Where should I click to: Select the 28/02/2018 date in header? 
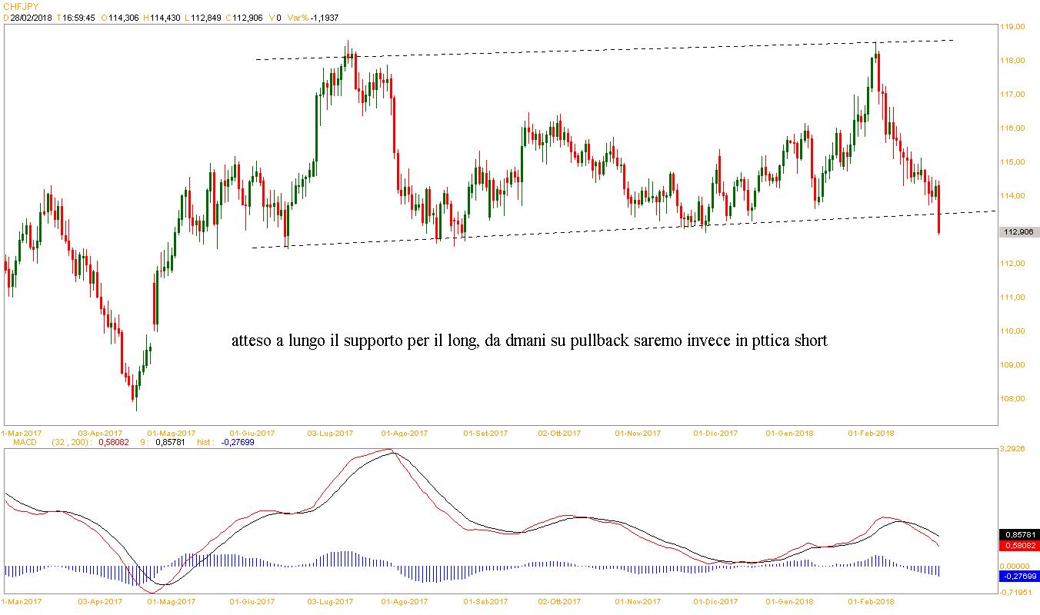[x=32, y=17]
